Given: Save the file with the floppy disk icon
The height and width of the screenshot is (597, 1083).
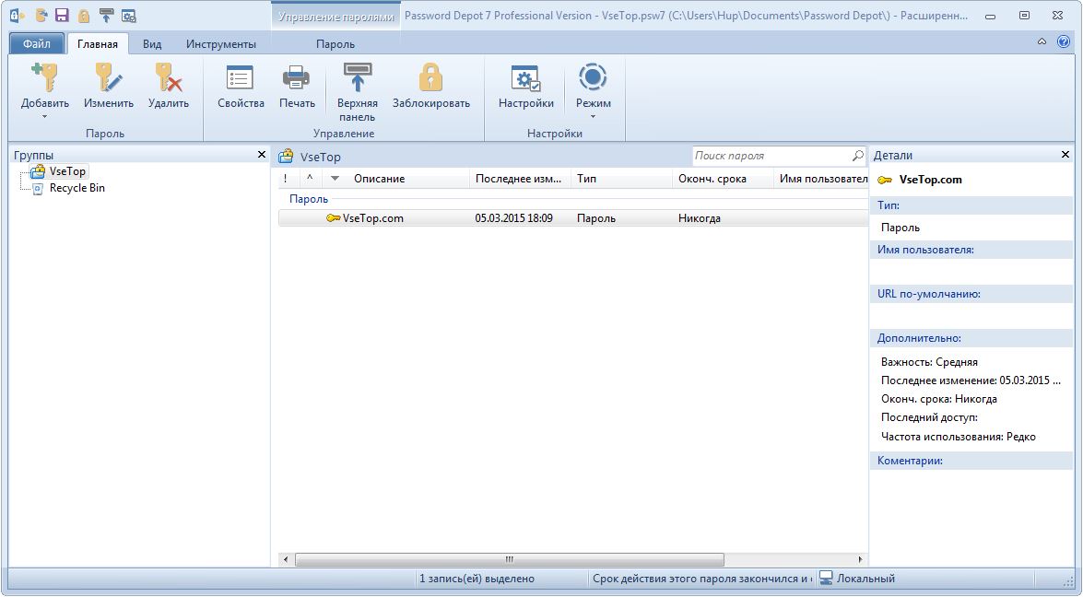Looking at the screenshot, I should pyautogui.click(x=62, y=15).
